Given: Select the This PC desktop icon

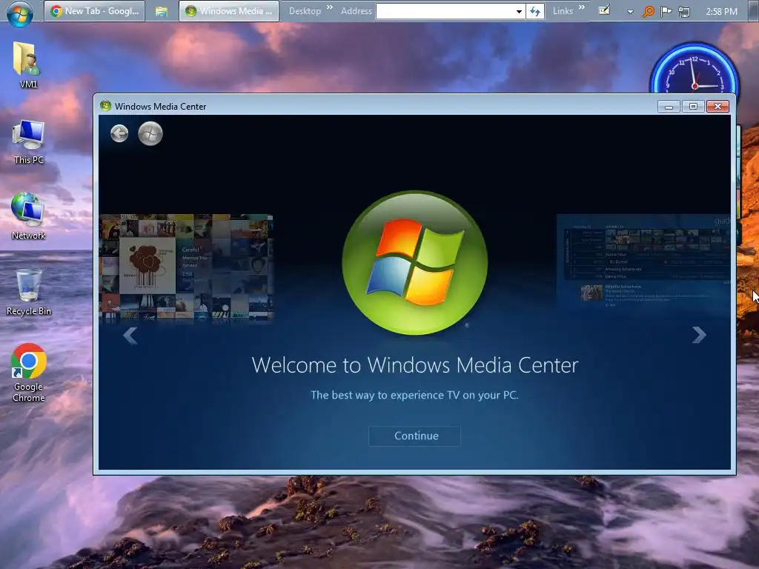Looking at the screenshot, I should click(x=29, y=142).
